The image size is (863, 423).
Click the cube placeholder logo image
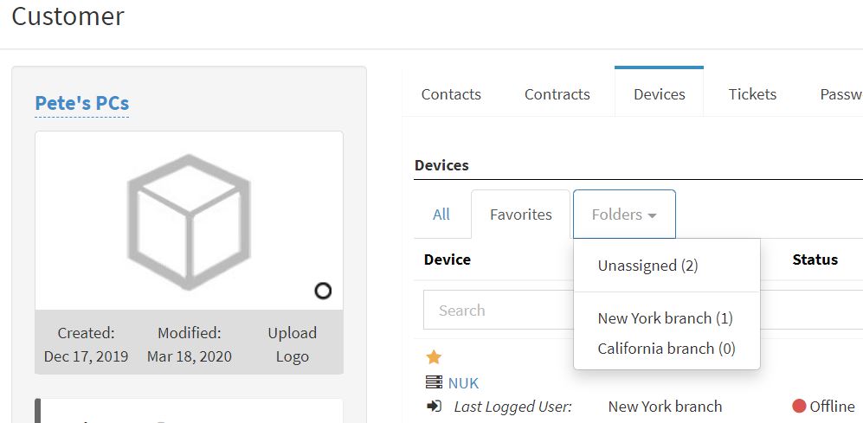(189, 221)
